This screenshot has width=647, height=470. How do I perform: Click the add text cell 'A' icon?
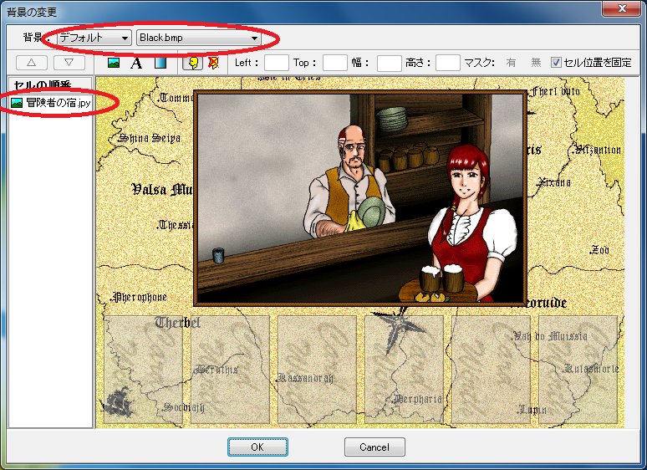coord(136,63)
